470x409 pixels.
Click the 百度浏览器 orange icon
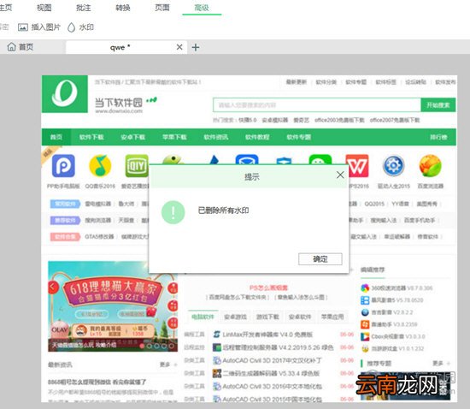tap(430, 166)
